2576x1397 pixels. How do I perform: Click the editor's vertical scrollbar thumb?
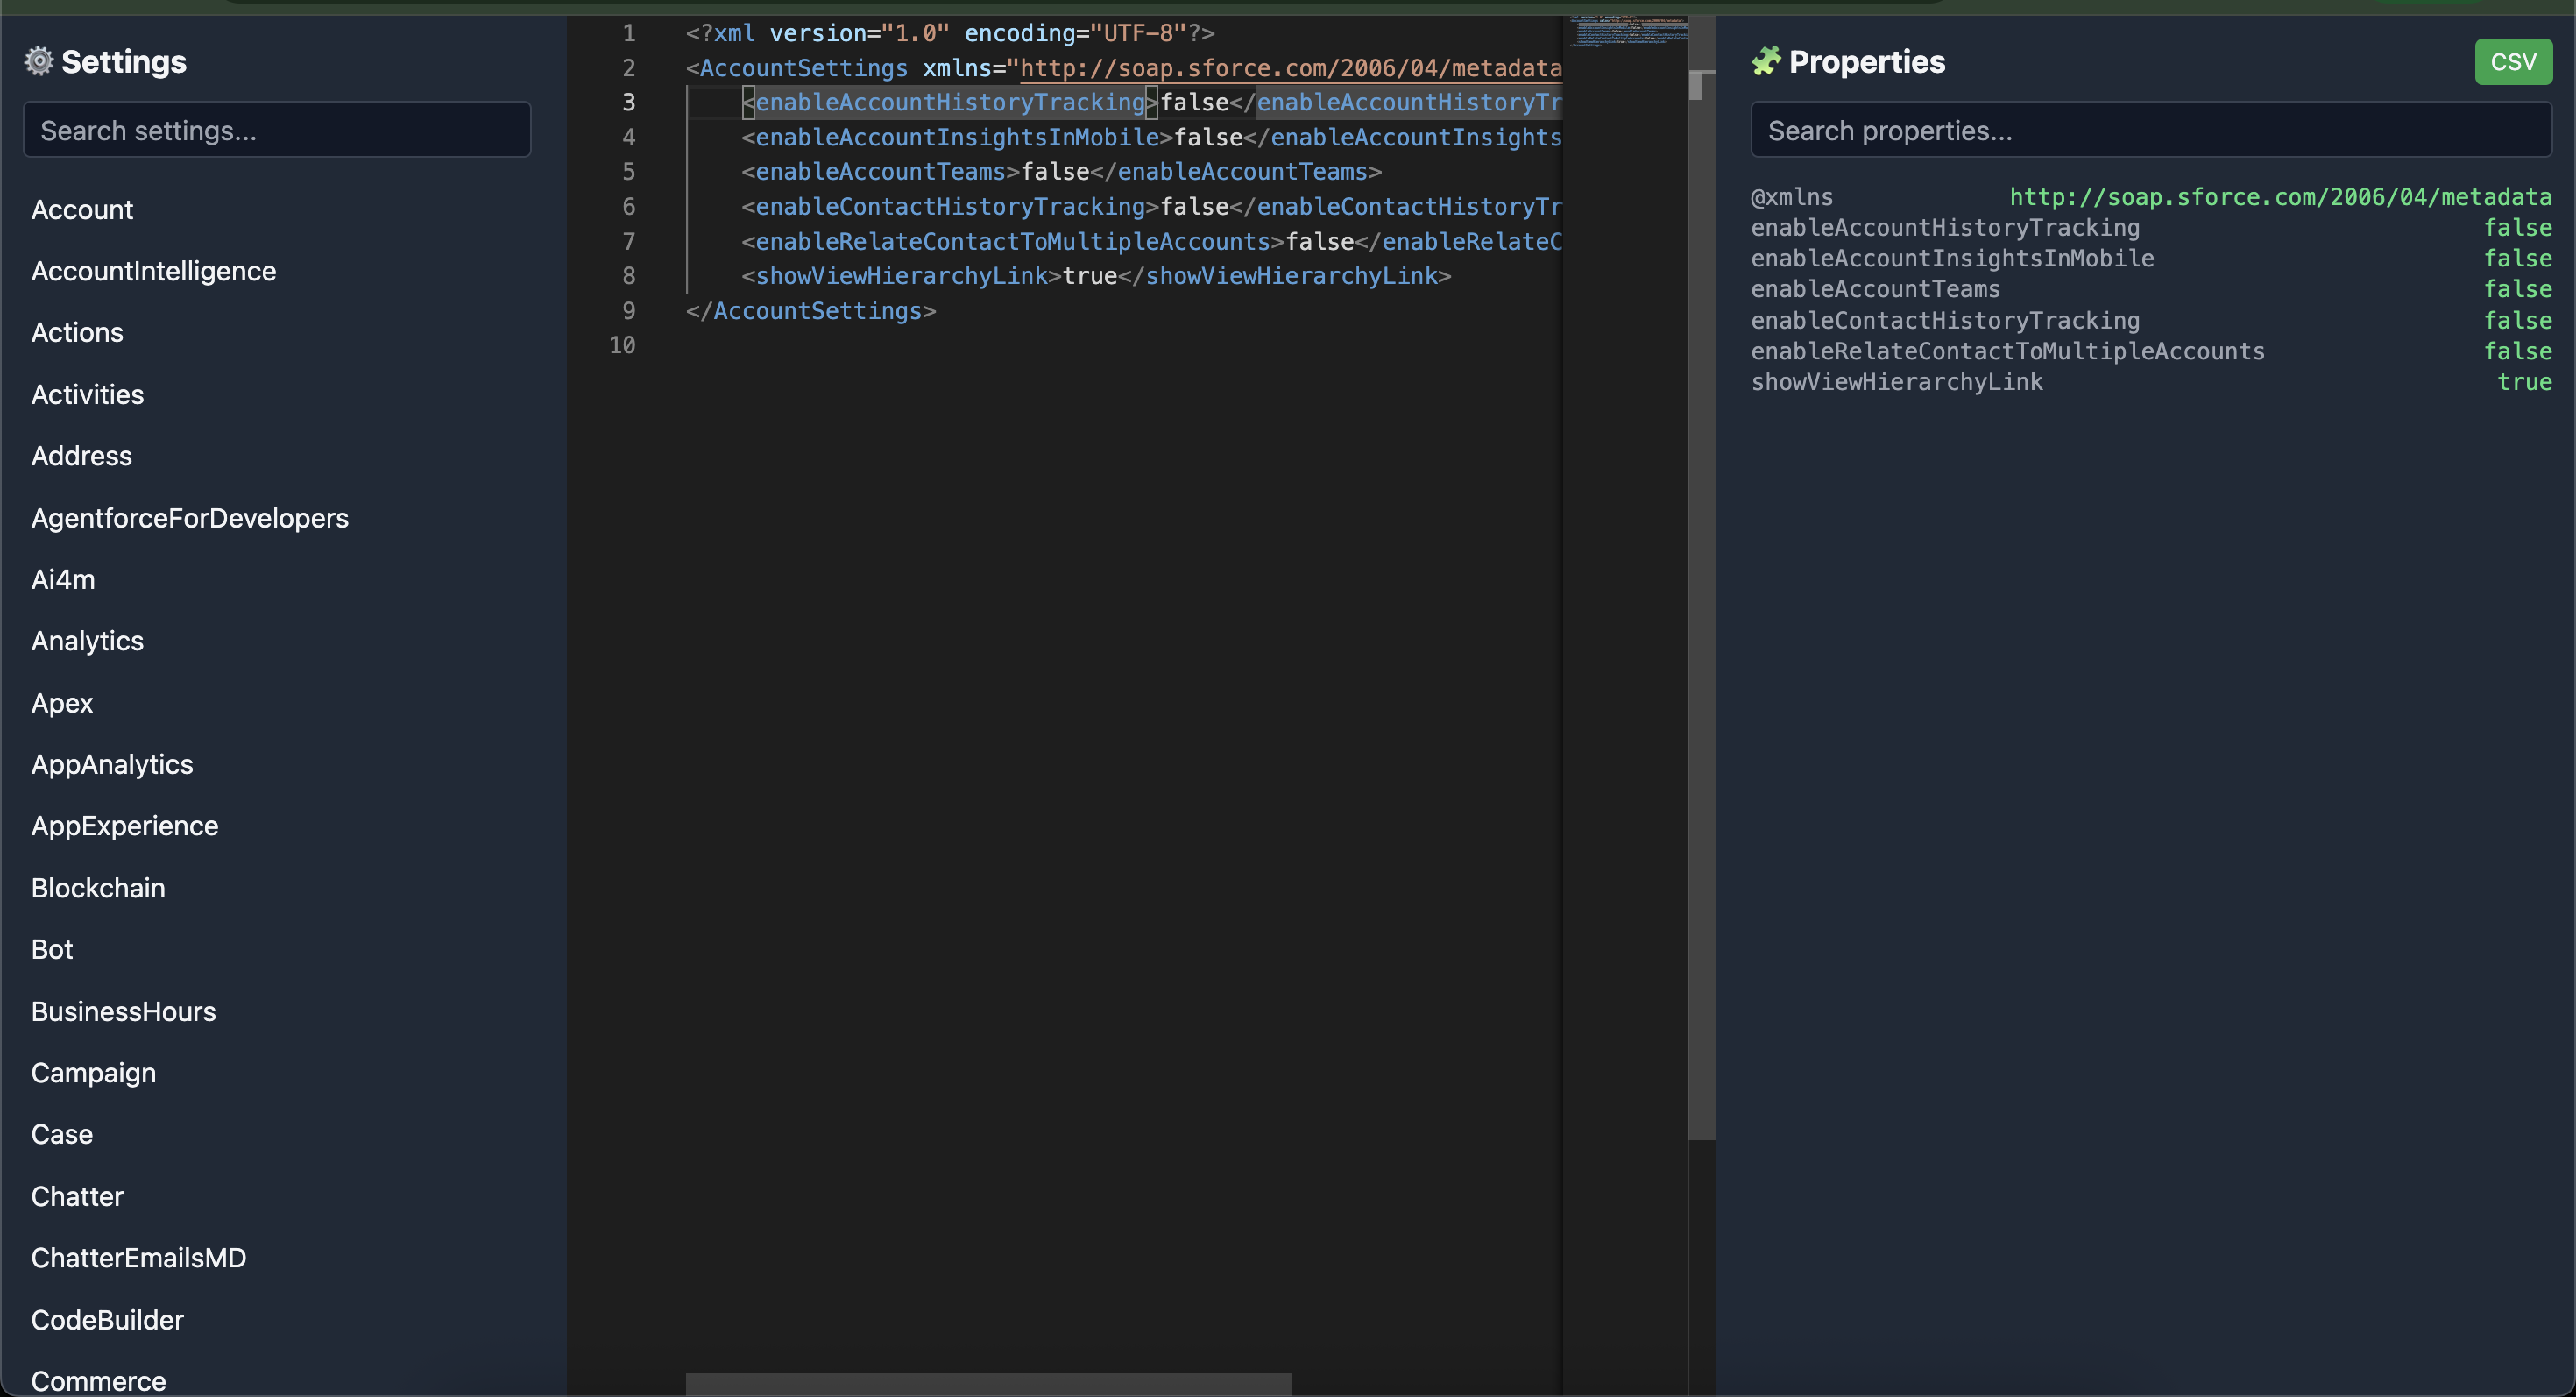tap(1696, 86)
